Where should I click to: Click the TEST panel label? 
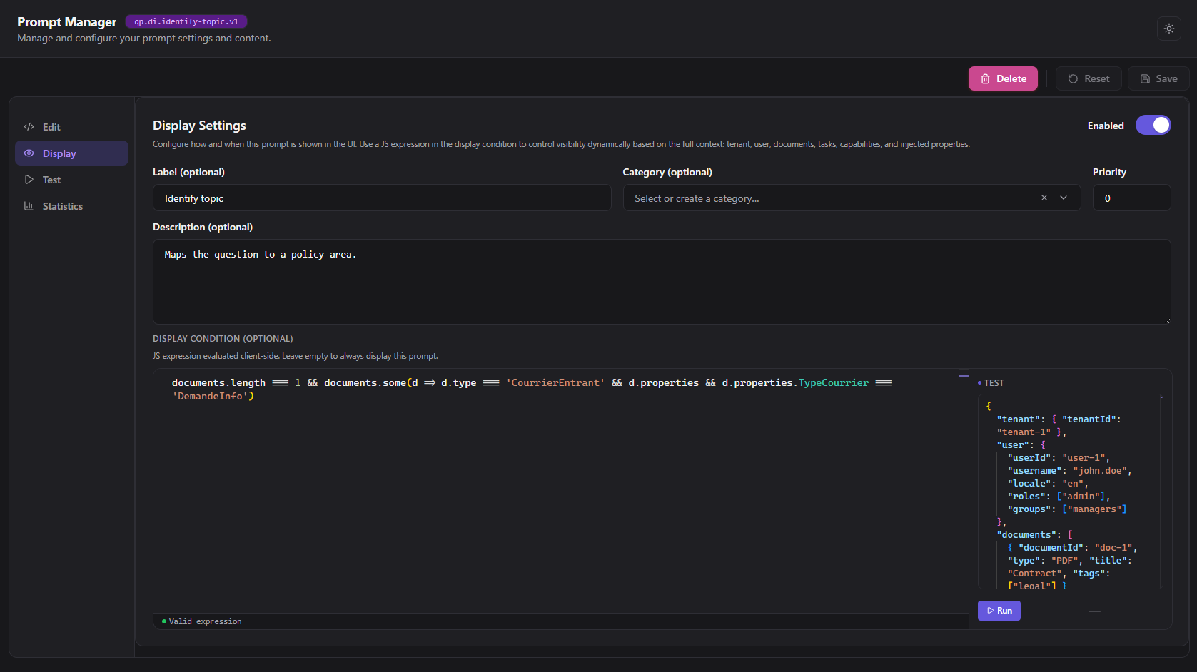click(x=994, y=383)
